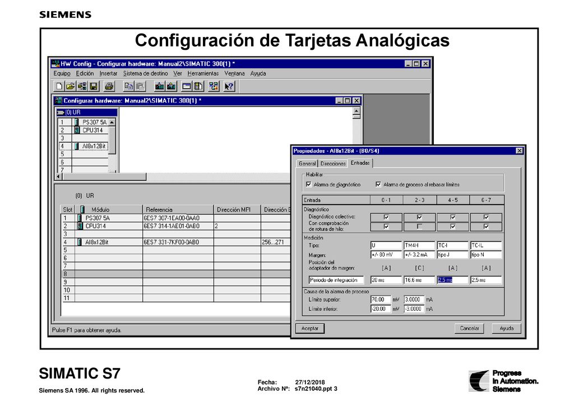Screen dimensions: 574x397
Task: Click the Límite inferior field showing -3.0000
Action: coord(414,309)
